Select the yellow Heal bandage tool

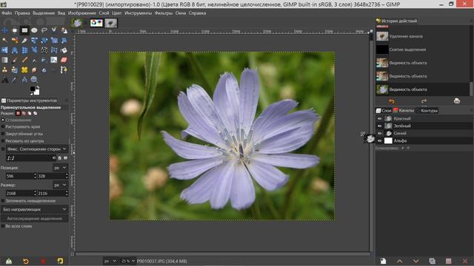[x=24, y=70]
